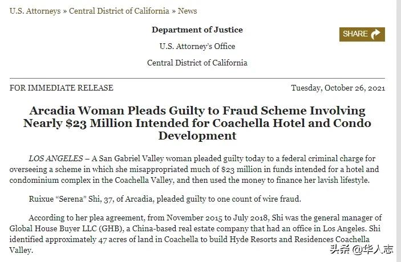This screenshot has width=401, height=262.
Task: Click the Department of Justice heading
Action: point(197,30)
